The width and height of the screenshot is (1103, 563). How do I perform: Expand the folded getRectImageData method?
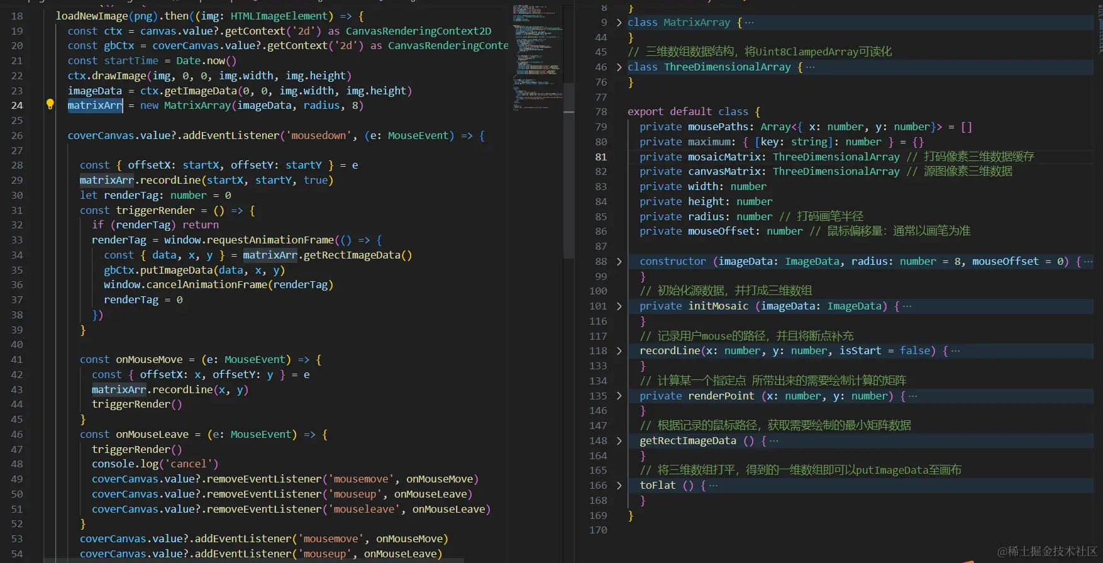click(619, 441)
